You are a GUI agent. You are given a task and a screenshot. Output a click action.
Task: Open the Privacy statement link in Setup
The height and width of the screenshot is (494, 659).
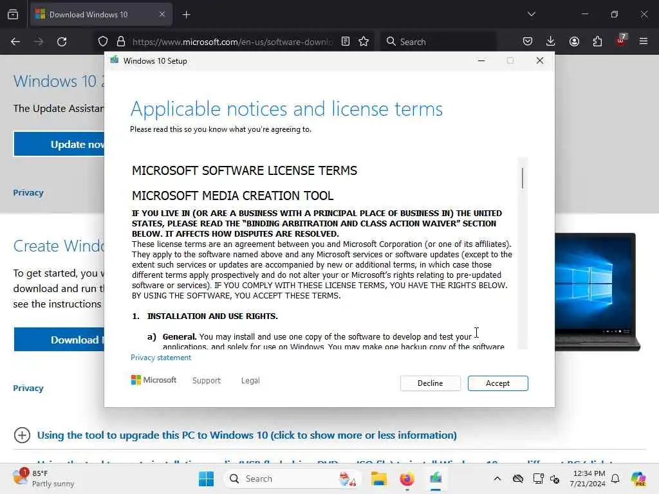click(x=160, y=358)
